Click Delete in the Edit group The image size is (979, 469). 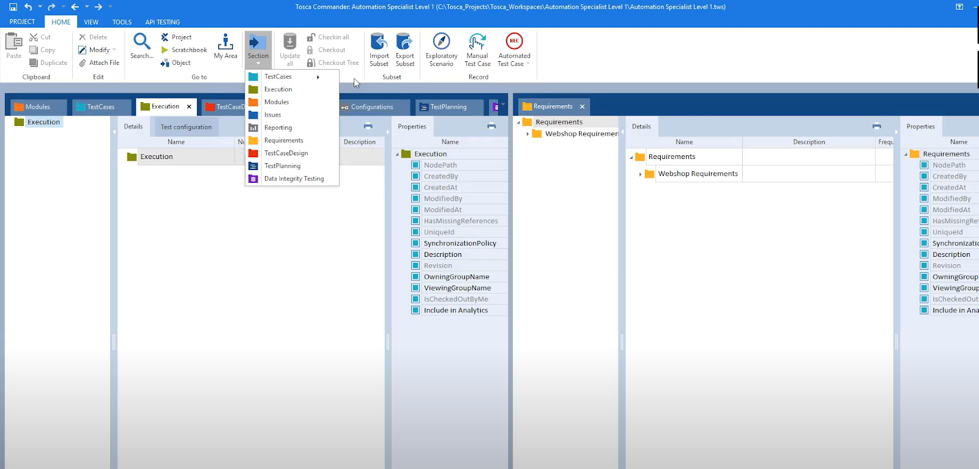(x=92, y=37)
